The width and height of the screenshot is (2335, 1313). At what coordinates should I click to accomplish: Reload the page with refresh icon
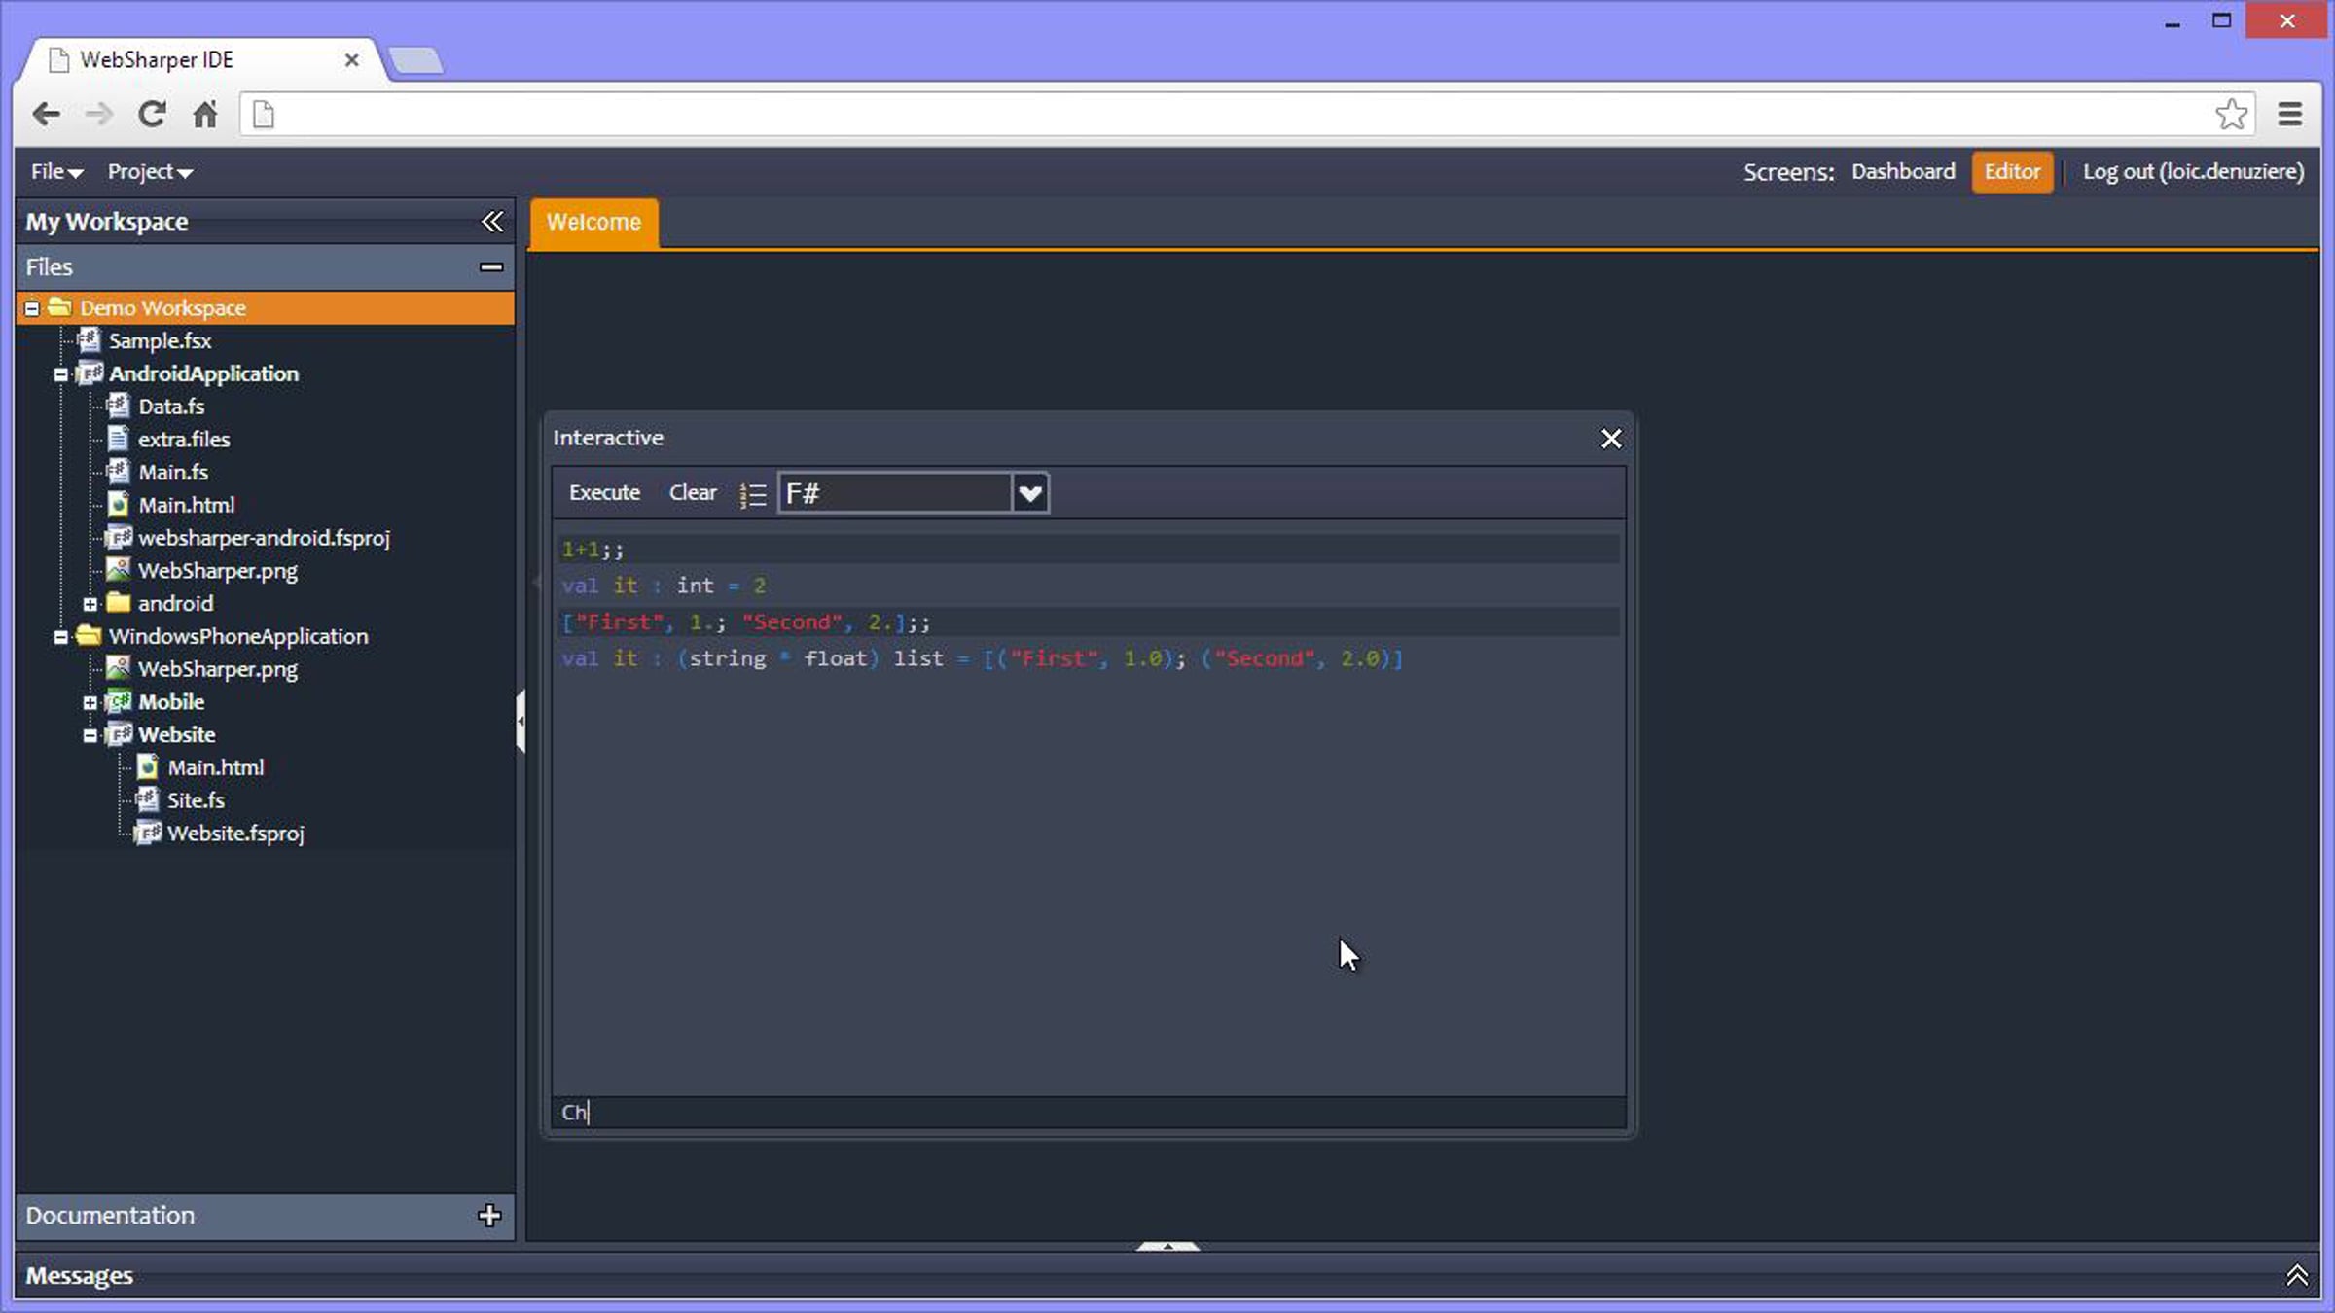[x=152, y=114]
